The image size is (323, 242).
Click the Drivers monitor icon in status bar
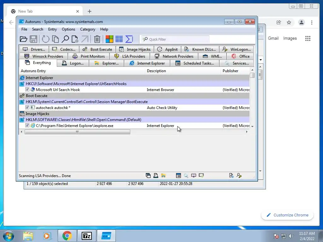pyautogui.click(x=194, y=176)
